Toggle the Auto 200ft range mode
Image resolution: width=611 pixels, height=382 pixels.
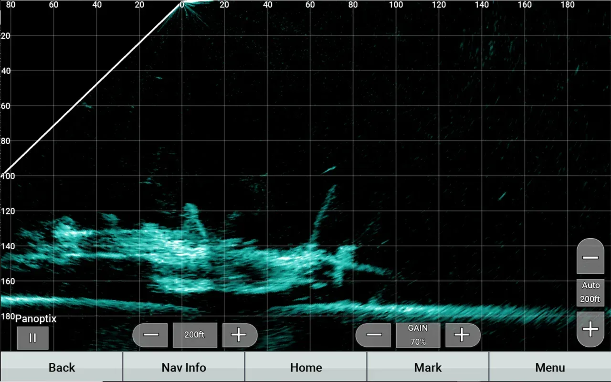[x=590, y=292]
